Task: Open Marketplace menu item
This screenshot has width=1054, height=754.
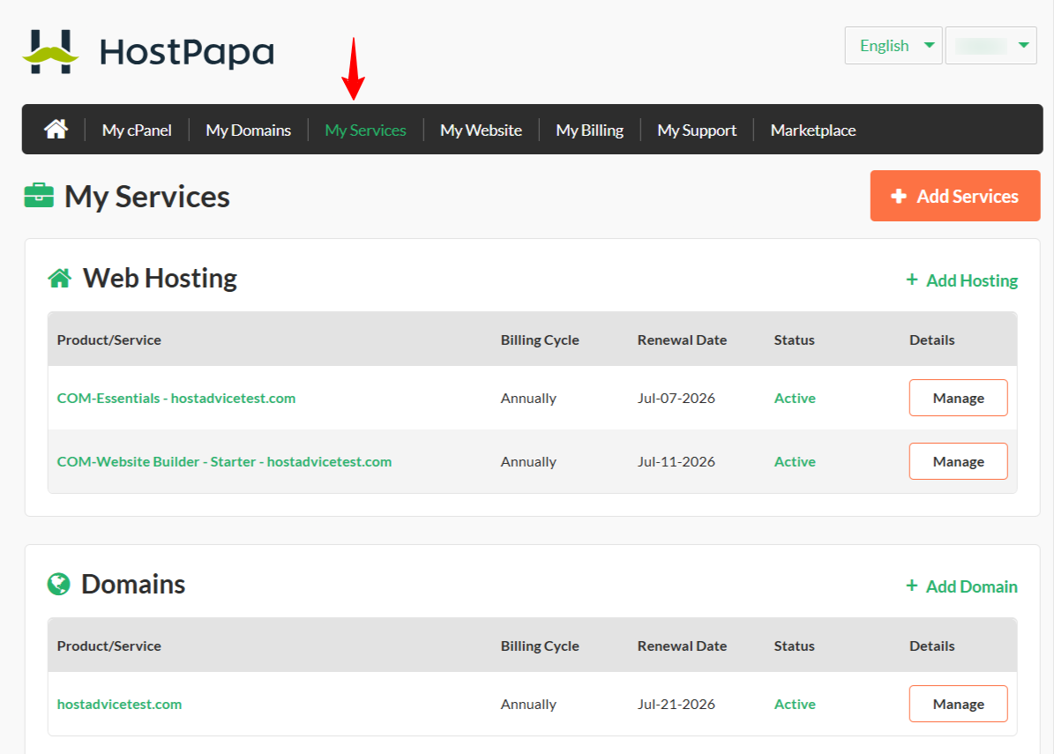Action: pos(813,131)
